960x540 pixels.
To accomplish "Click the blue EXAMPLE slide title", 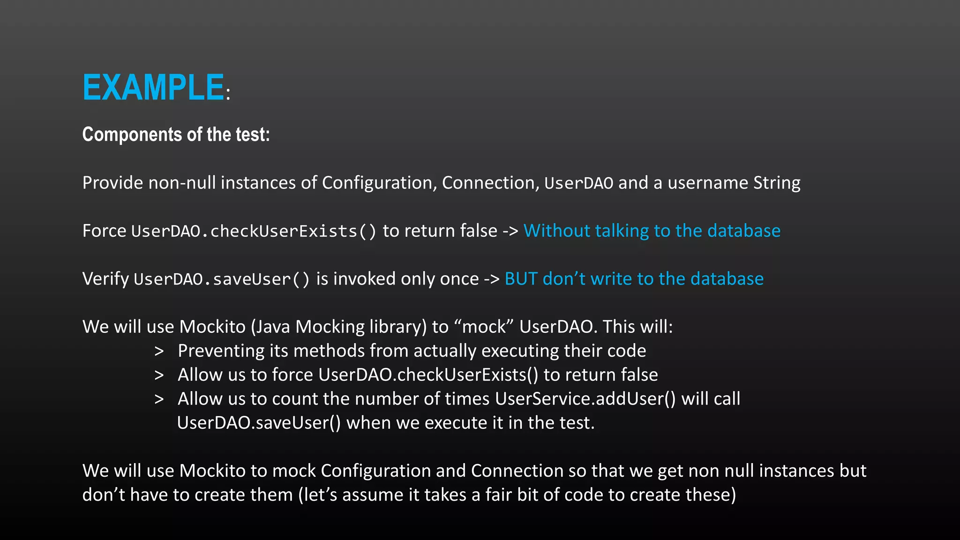I will 153,88.
